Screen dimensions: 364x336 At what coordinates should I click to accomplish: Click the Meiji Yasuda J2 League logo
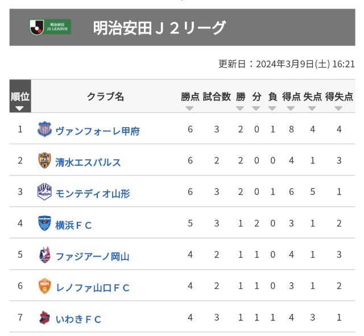click(50, 27)
